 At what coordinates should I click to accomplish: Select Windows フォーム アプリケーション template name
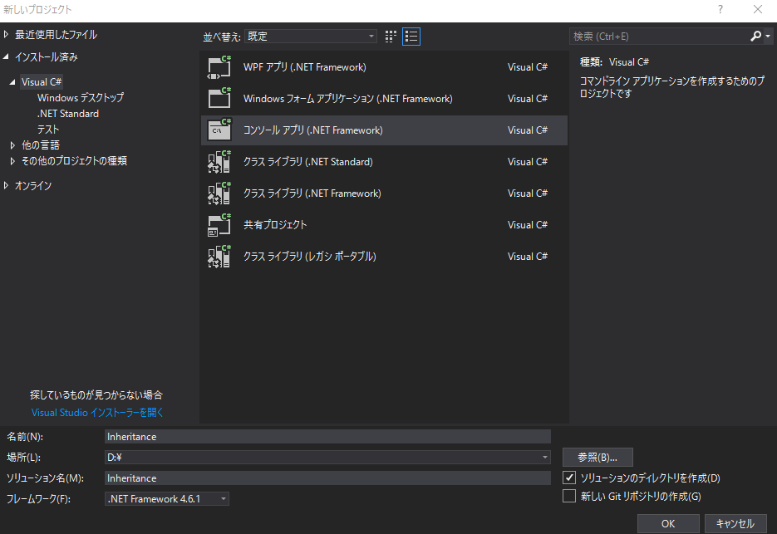(x=348, y=99)
